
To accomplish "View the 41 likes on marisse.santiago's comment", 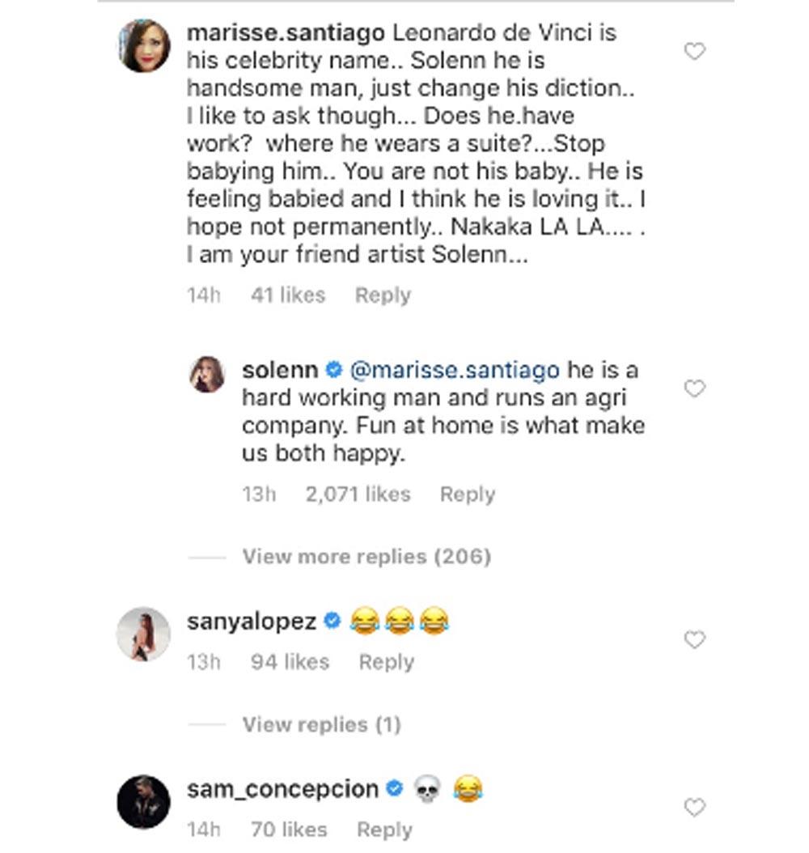I will coord(288,295).
